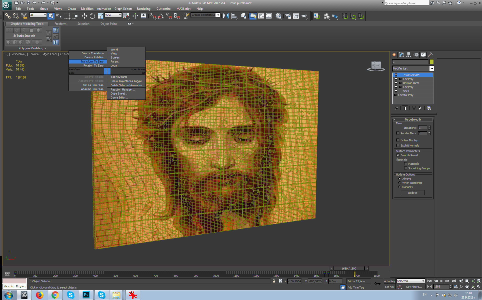Toggle the Window/Crossing selection icon

(75, 16)
